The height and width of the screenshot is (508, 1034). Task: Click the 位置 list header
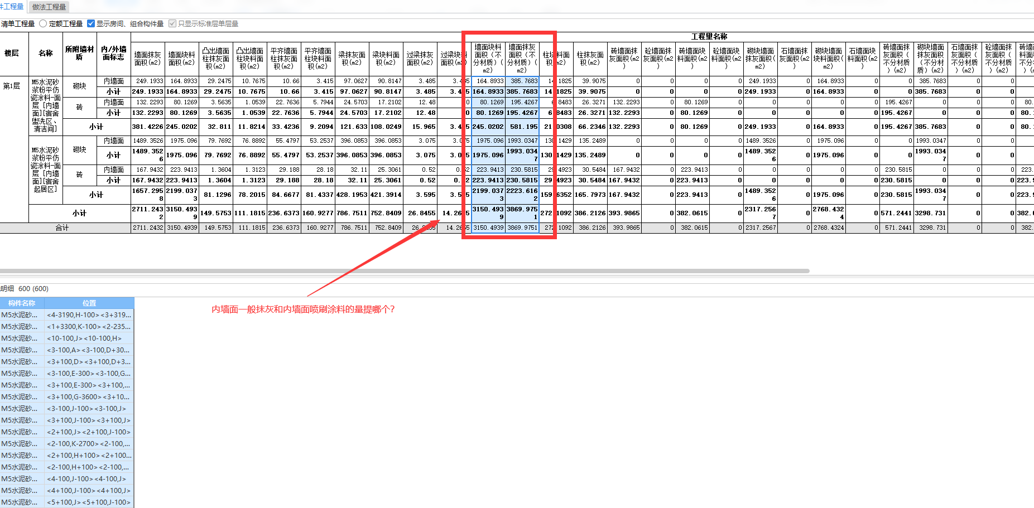pyautogui.click(x=89, y=303)
